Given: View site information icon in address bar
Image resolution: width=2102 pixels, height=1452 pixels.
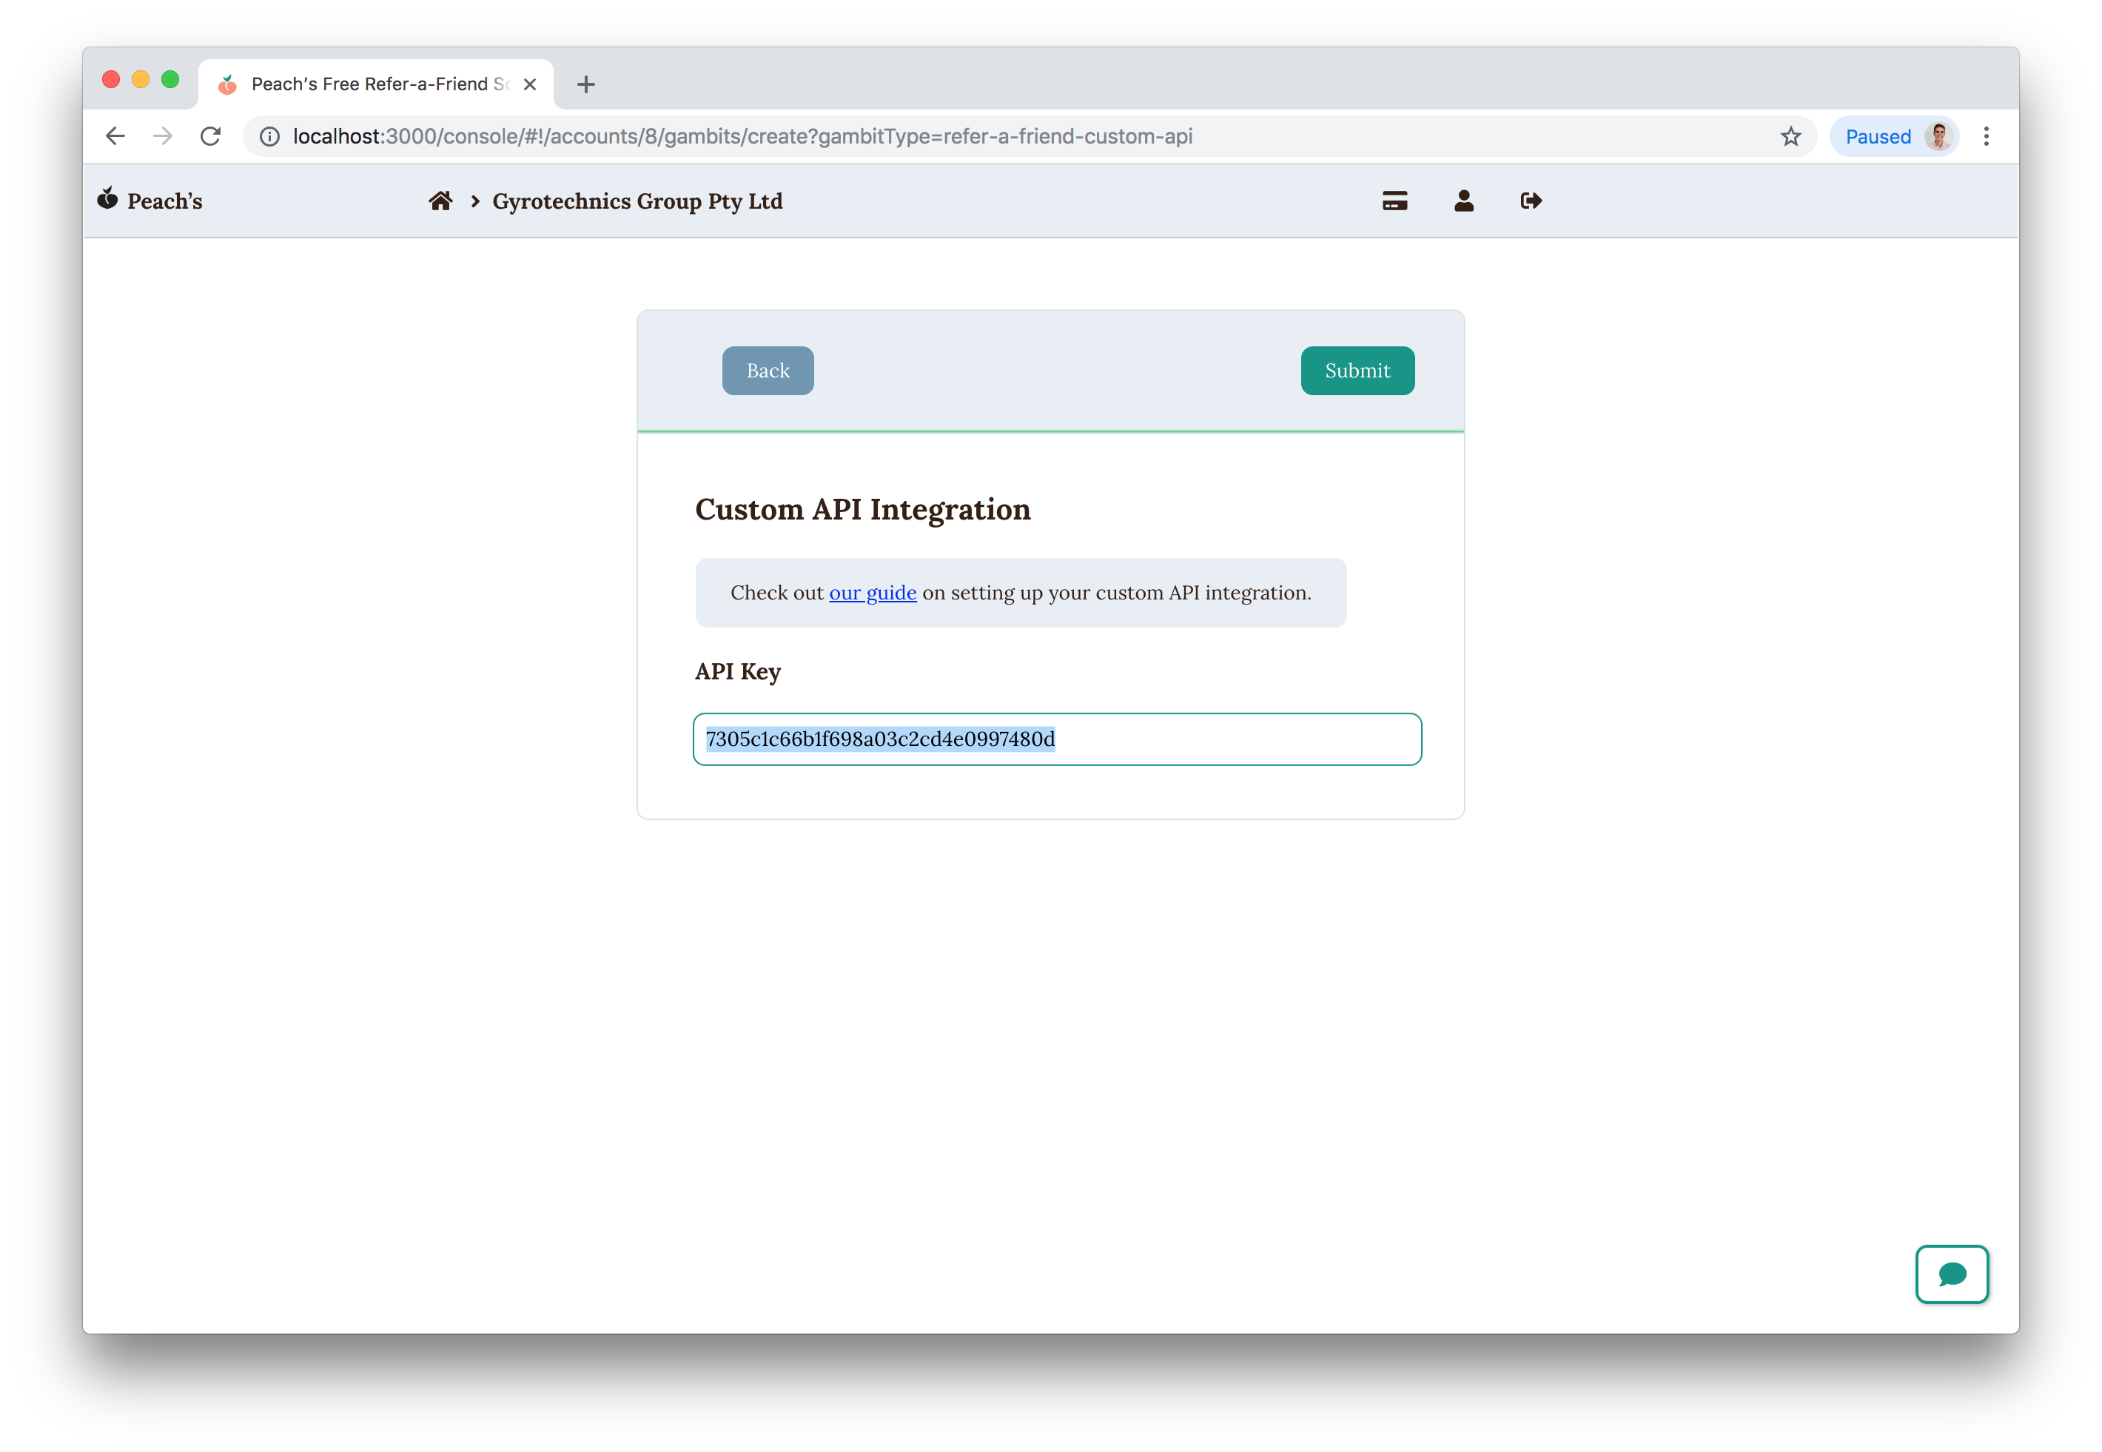Looking at the screenshot, I should coord(270,136).
